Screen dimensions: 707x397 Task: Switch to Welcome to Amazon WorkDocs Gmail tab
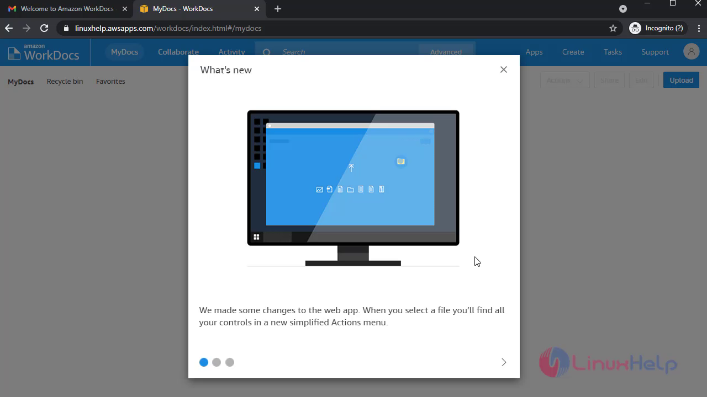click(66, 9)
